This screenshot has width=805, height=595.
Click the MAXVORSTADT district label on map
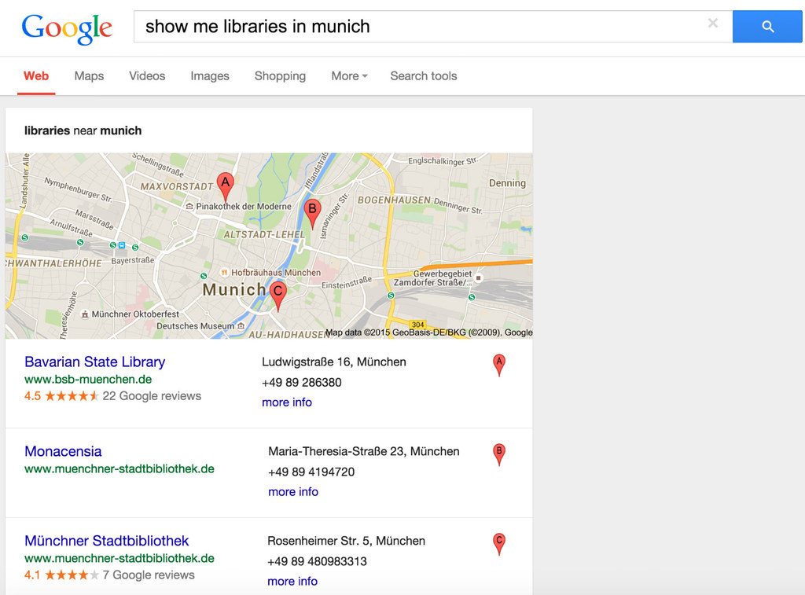[177, 186]
